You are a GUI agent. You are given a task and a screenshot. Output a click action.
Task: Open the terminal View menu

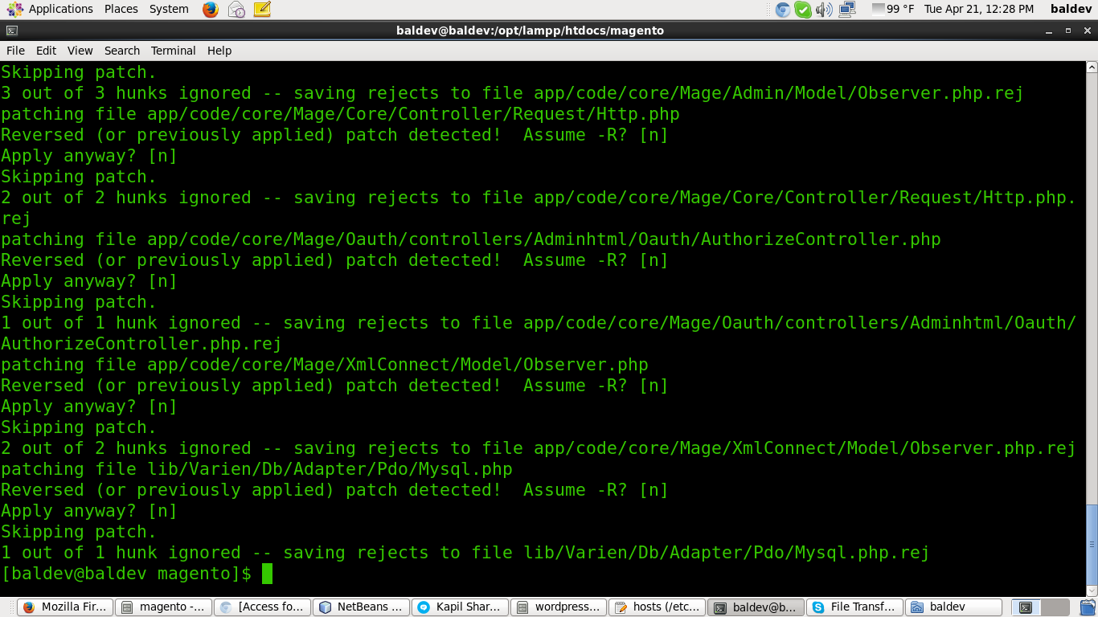[x=80, y=51]
